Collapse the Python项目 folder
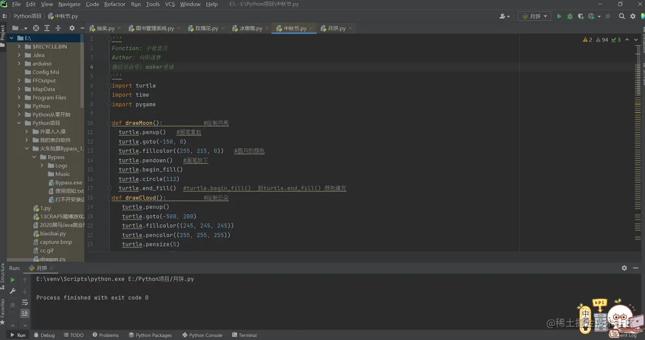The width and height of the screenshot is (645, 340). (19, 123)
